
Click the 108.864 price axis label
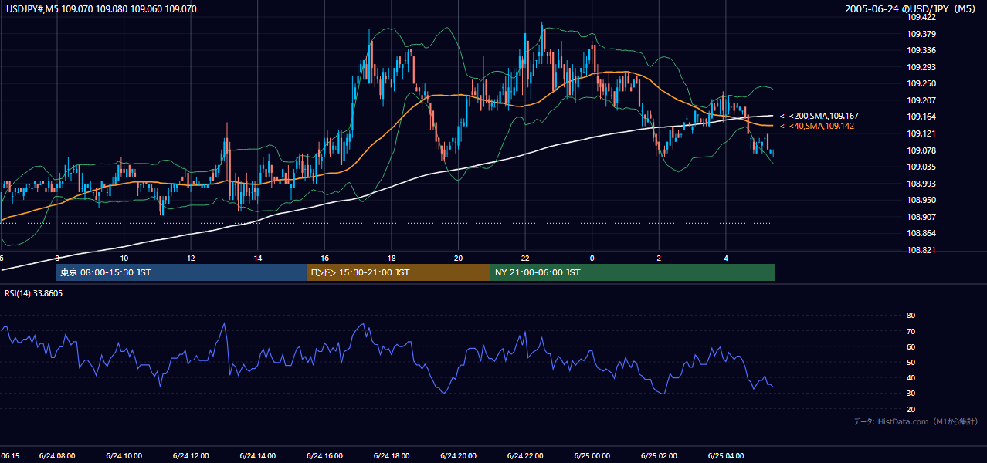(921, 233)
